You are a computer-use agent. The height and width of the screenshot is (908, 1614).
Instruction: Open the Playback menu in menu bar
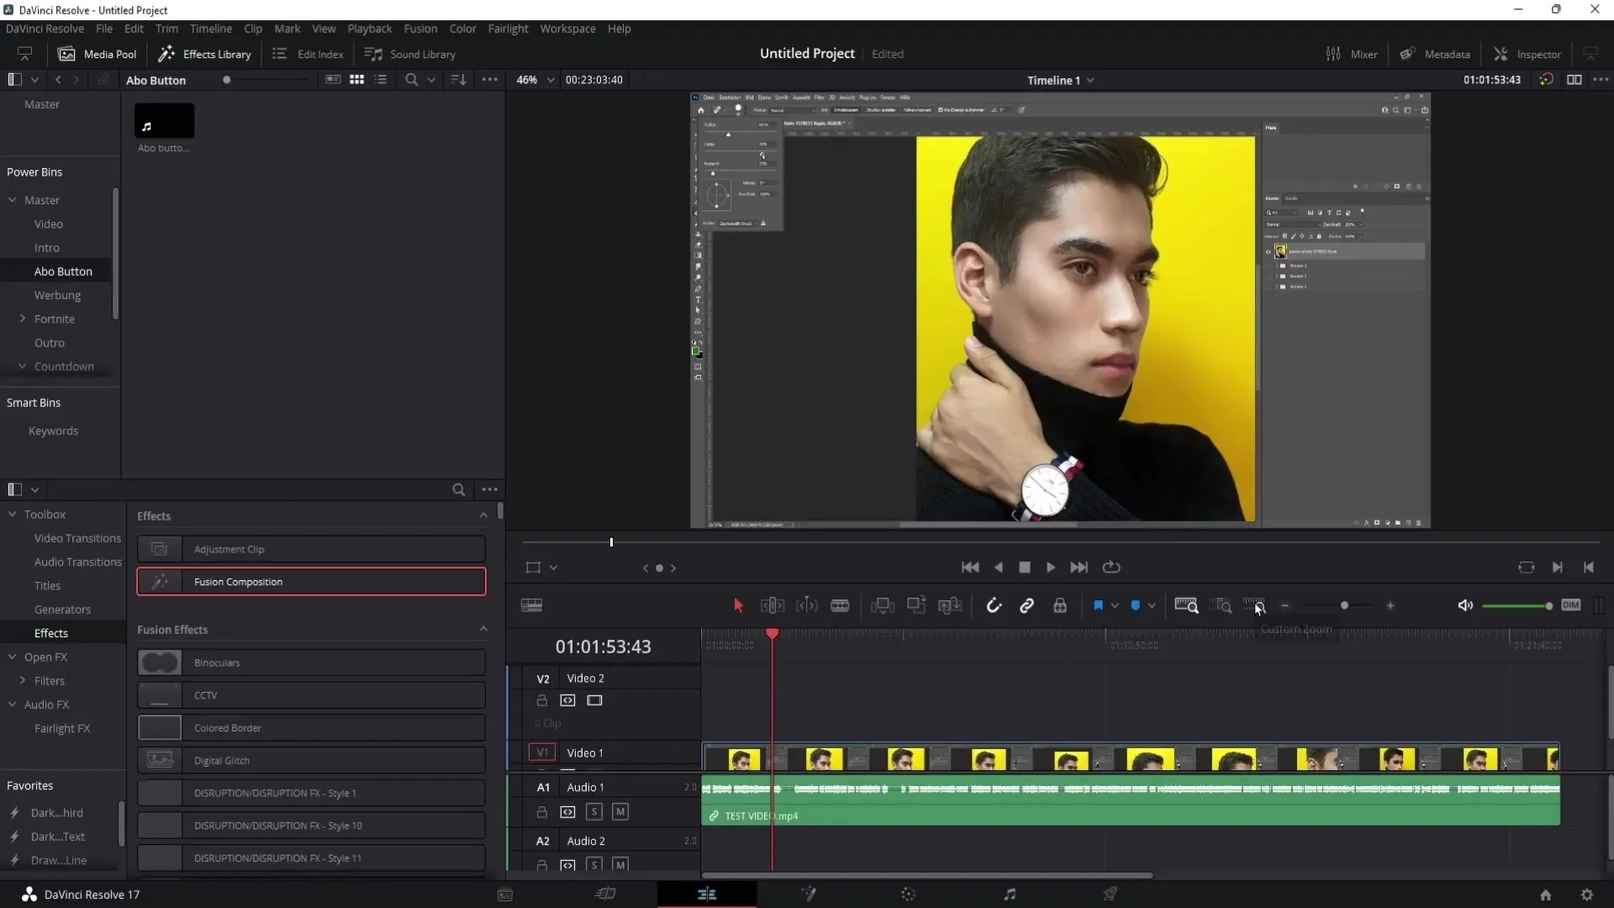pyautogui.click(x=370, y=29)
